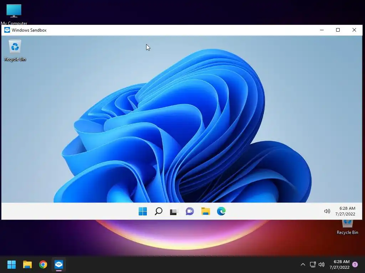This screenshot has height=273, width=365.
Task: Open network status in the host tray
Action: [x=313, y=264]
